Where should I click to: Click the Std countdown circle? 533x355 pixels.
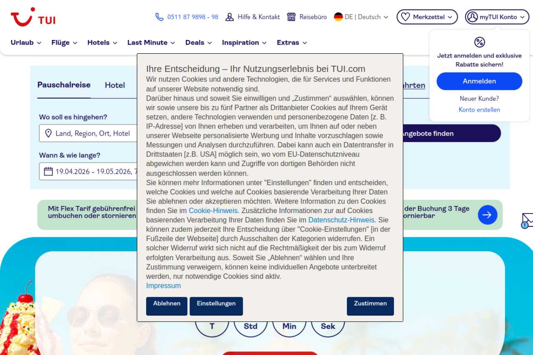point(251,326)
